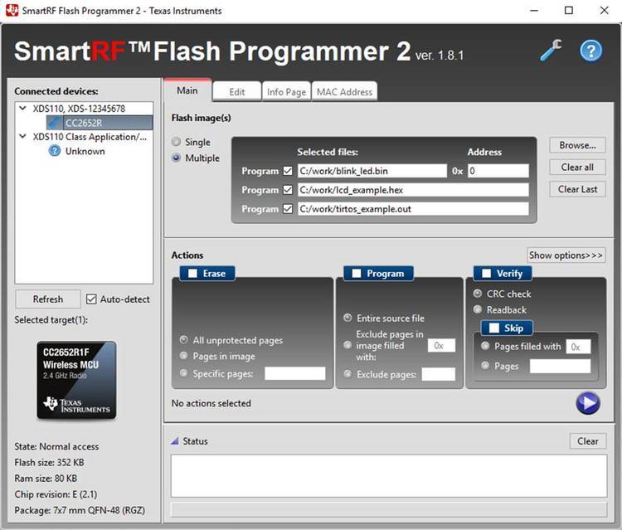Click the Refresh devices button
Image resolution: width=622 pixels, height=530 pixels.
[x=47, y=299]
